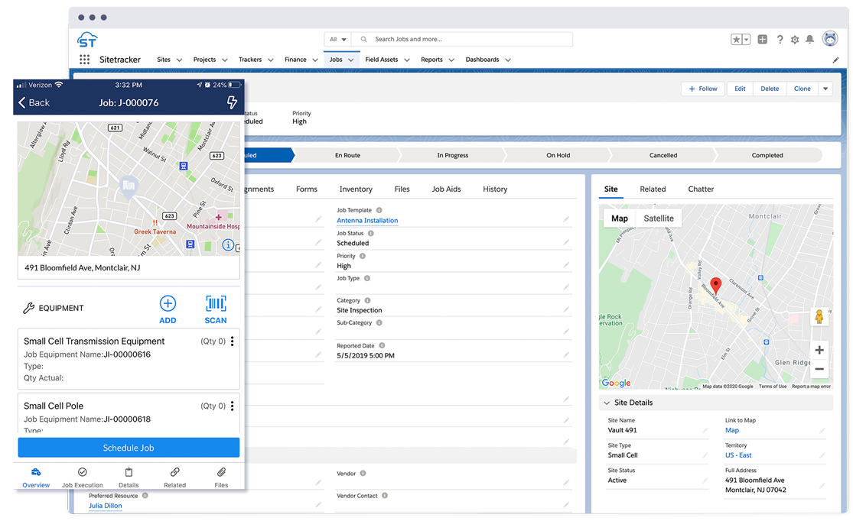Expand the Sites navigation dropdown
Viewport: 853px width, 521px height.
179,60
